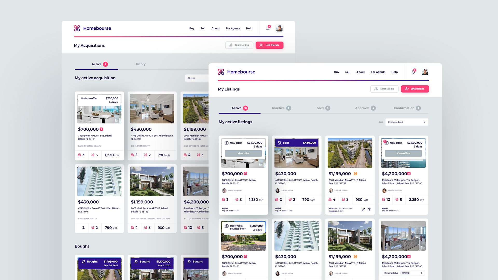Click the orange C badge beside $1,199,000

[x=355, y=173]
